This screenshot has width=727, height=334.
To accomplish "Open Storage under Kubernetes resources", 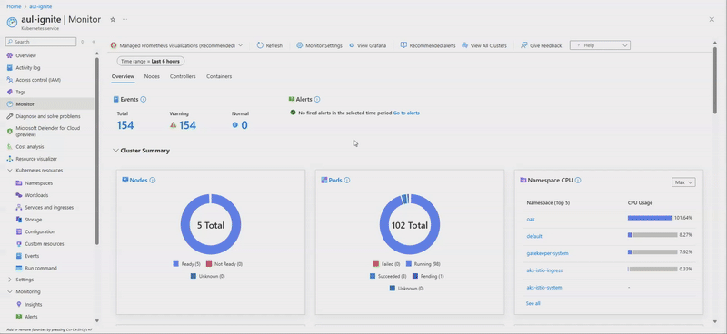I will click(34, 219).
